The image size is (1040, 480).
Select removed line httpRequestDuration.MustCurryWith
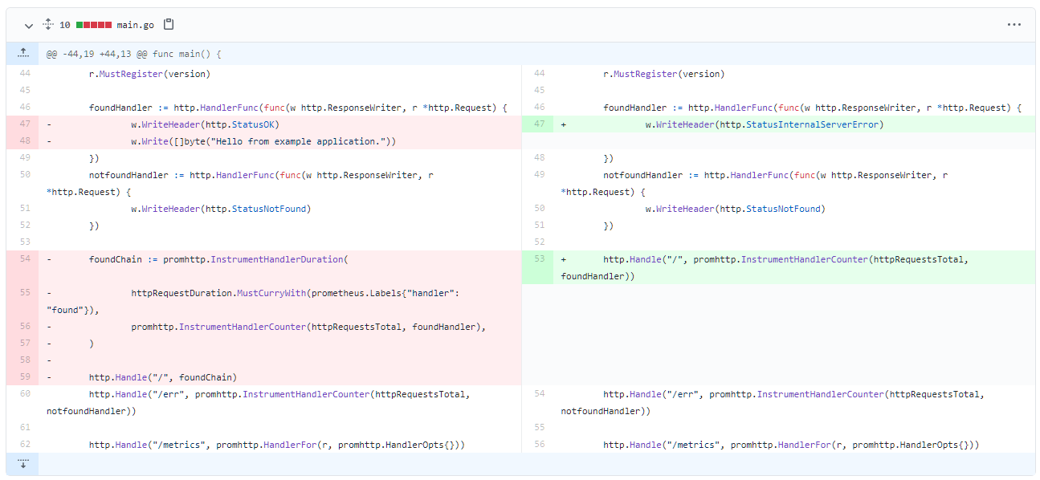(279, 301)
